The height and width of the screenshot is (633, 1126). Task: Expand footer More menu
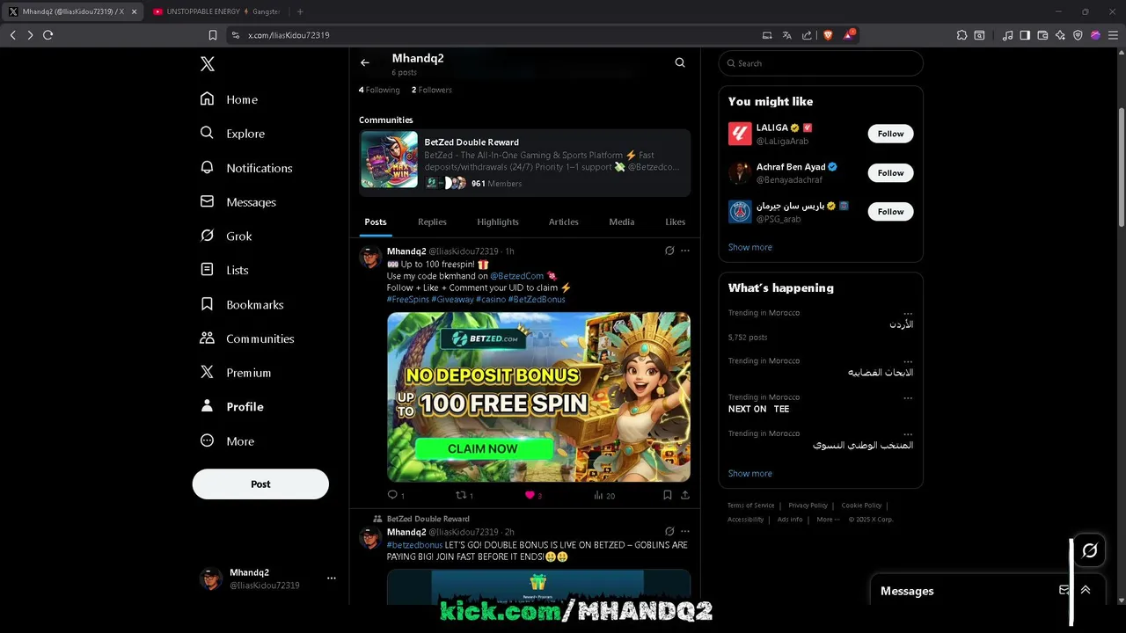[827, 520]
